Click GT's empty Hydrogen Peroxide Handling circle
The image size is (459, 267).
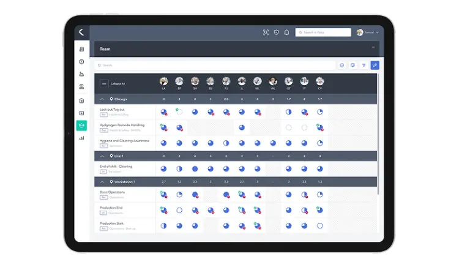point(289,127)
